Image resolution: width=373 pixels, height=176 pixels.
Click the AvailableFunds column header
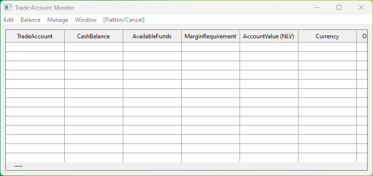[152, 36]
